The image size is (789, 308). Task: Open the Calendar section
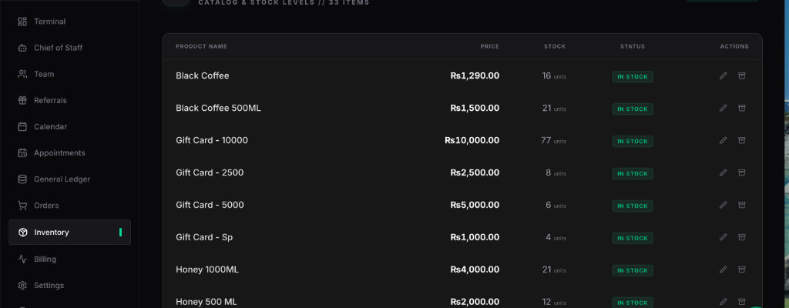point(50,126)
